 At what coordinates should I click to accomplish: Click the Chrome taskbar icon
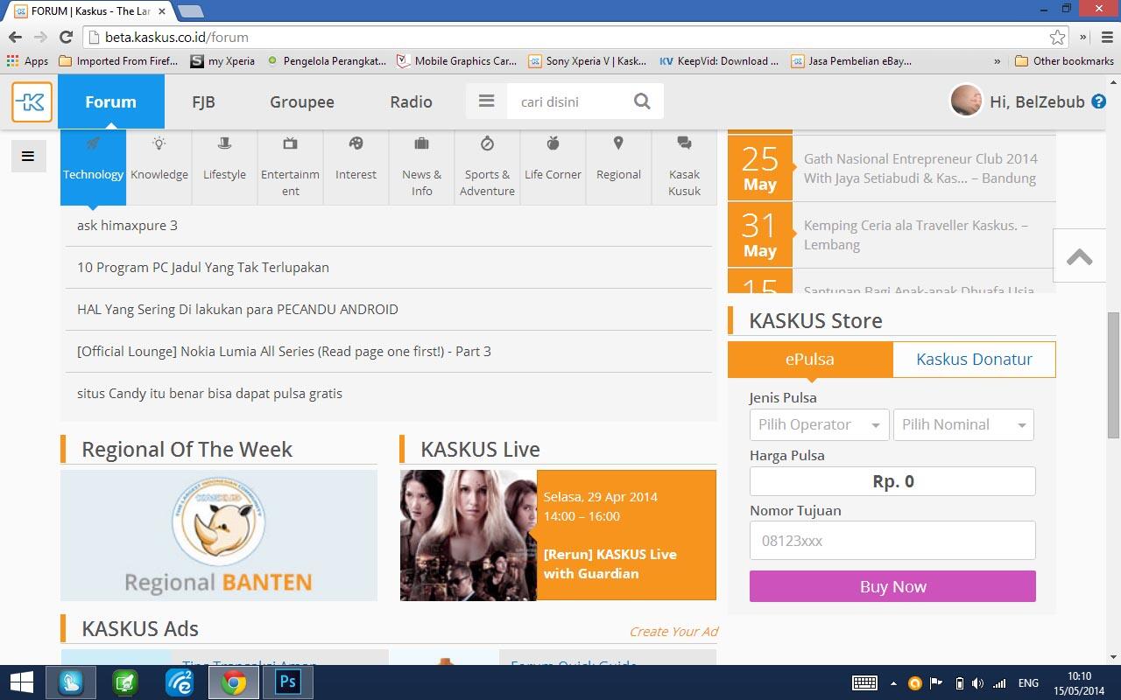[233, 682]
